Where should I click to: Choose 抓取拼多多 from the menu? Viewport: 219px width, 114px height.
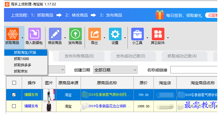26,65
